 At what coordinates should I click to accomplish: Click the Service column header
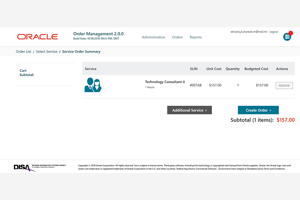pos(90,69)
